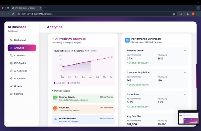Viewport: 201px width, 131px height.
Task: Click the '92% confidence' label
Action: (106, 118)
